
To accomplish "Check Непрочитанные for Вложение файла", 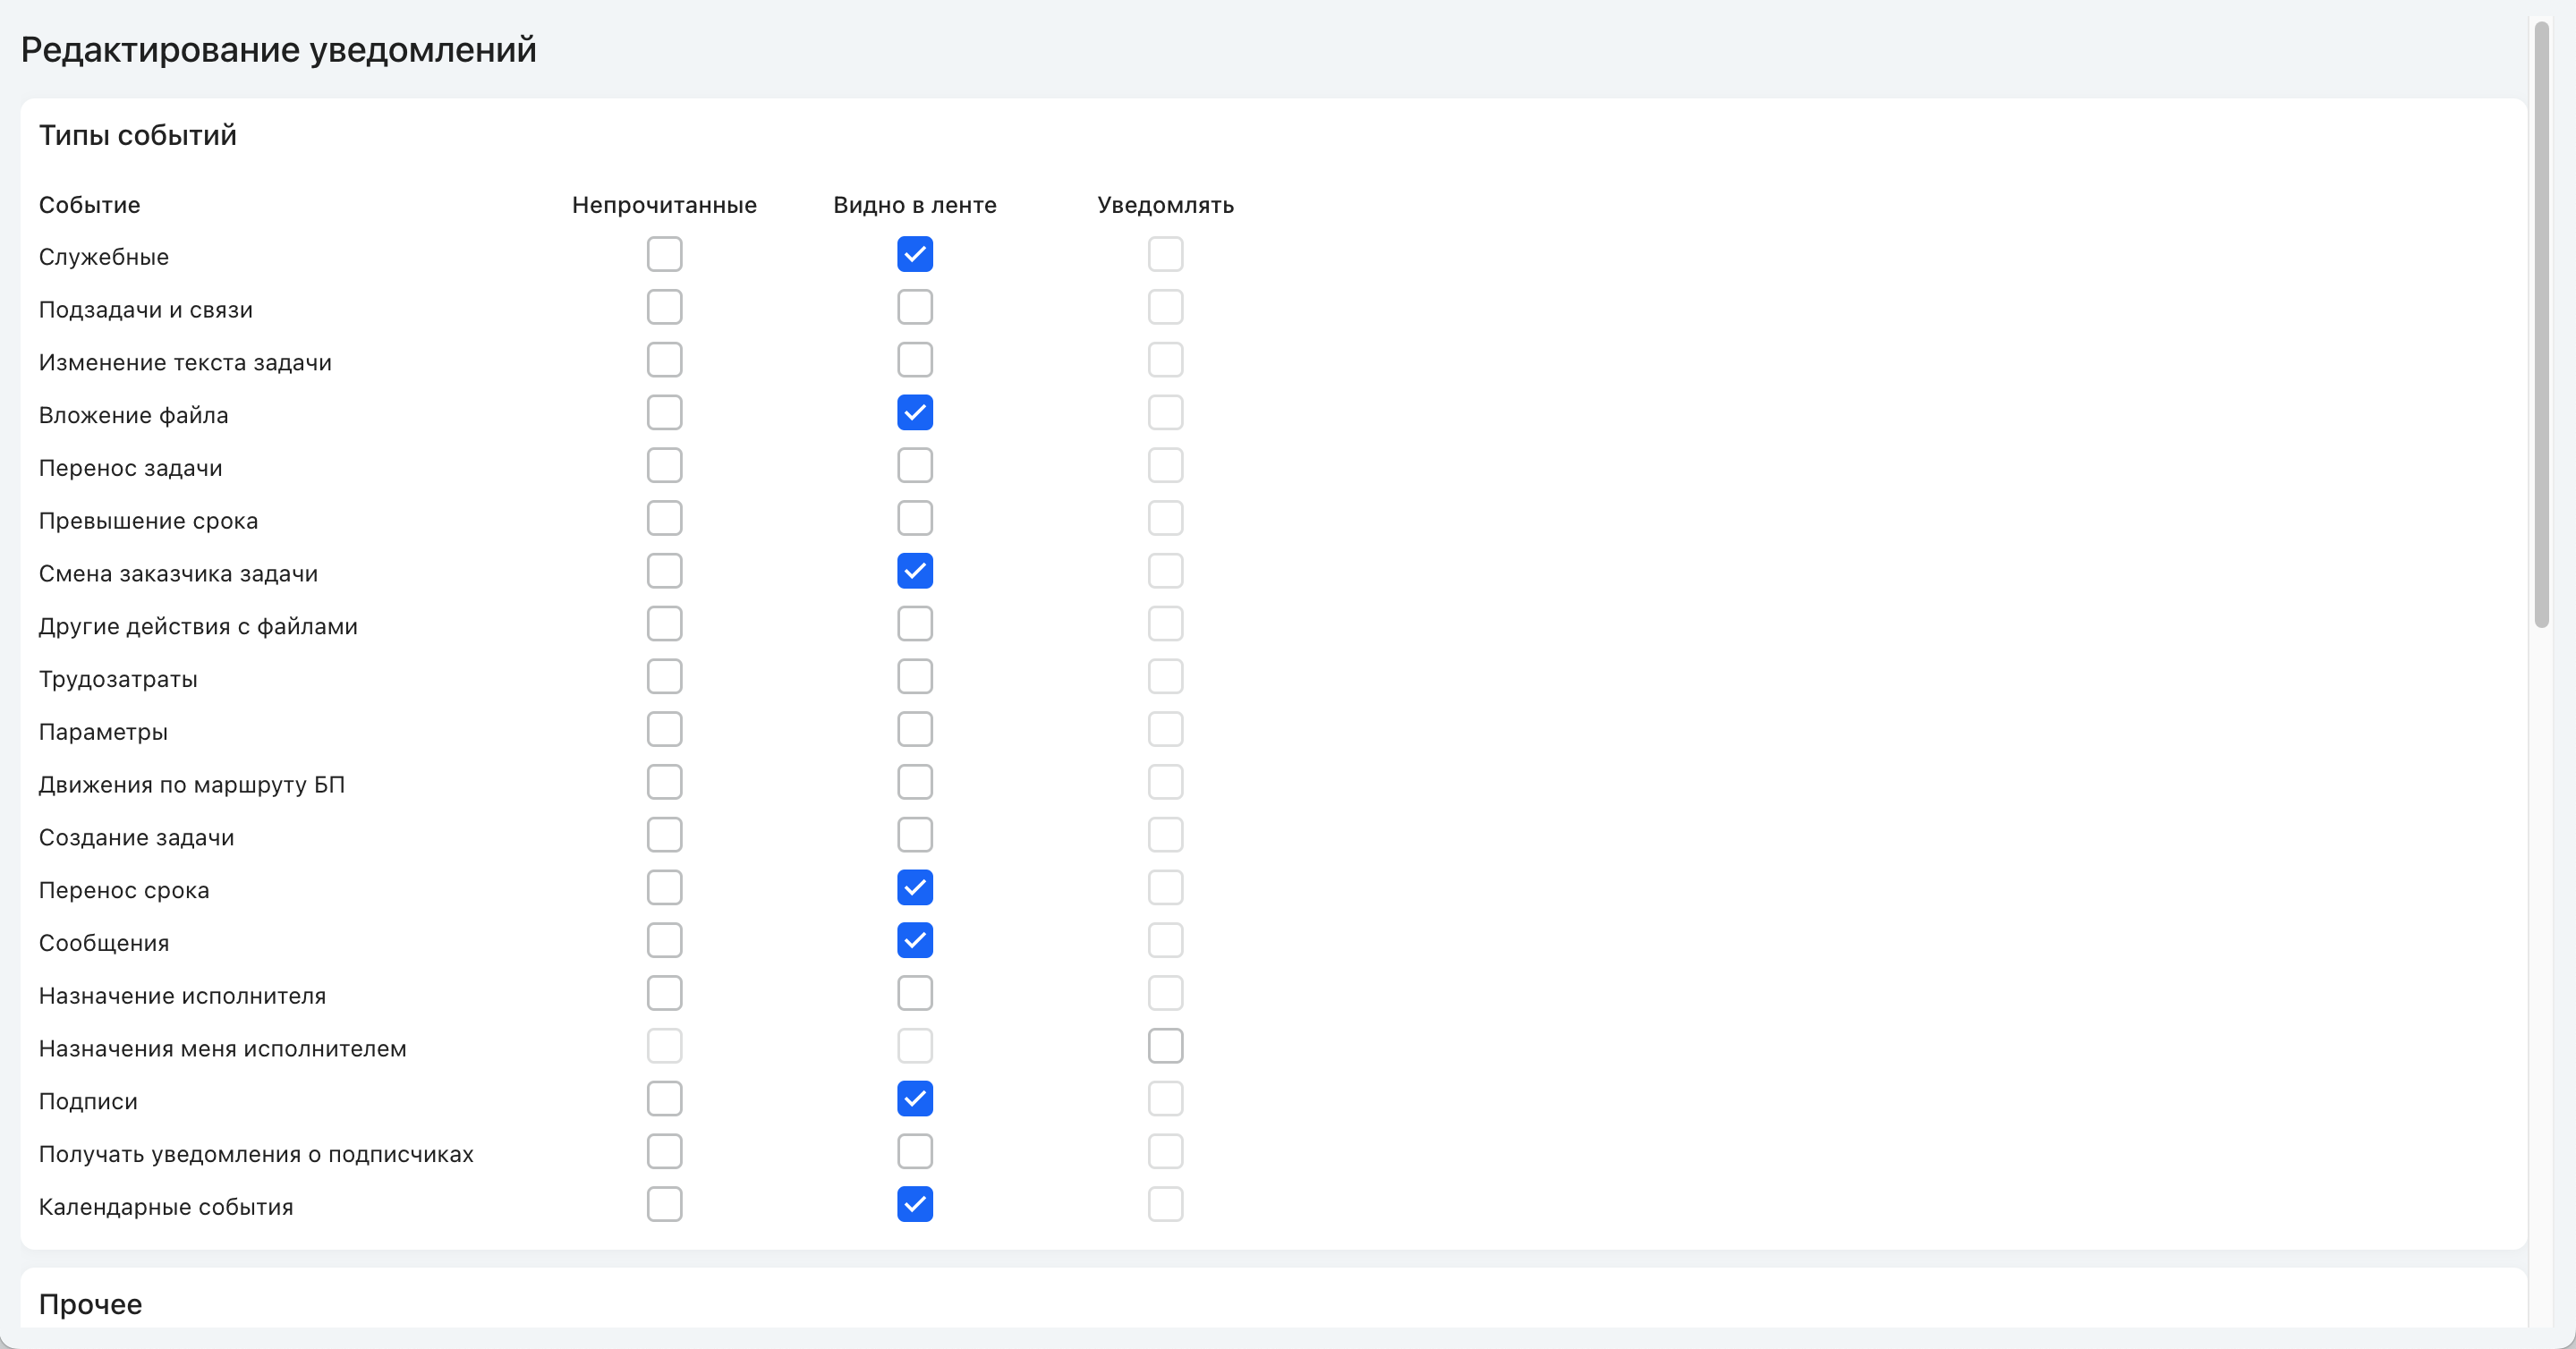I will pyautogui.click(x=664, y=412).
